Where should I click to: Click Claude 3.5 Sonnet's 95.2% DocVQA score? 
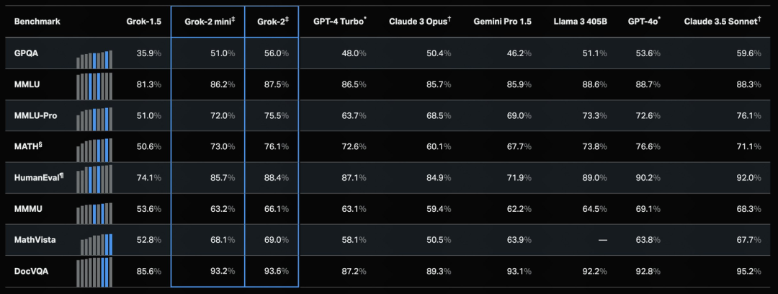(748, 271)
